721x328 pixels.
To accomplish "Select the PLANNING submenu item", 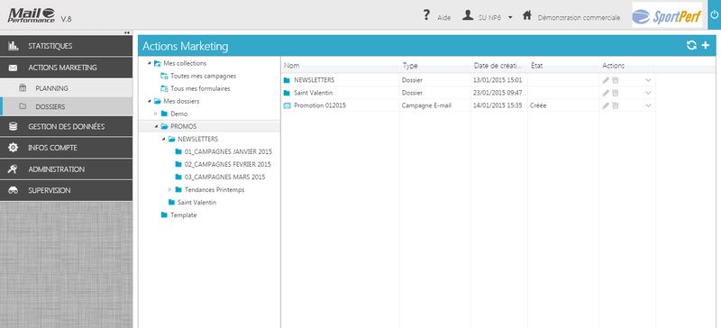I will point(66,88).
